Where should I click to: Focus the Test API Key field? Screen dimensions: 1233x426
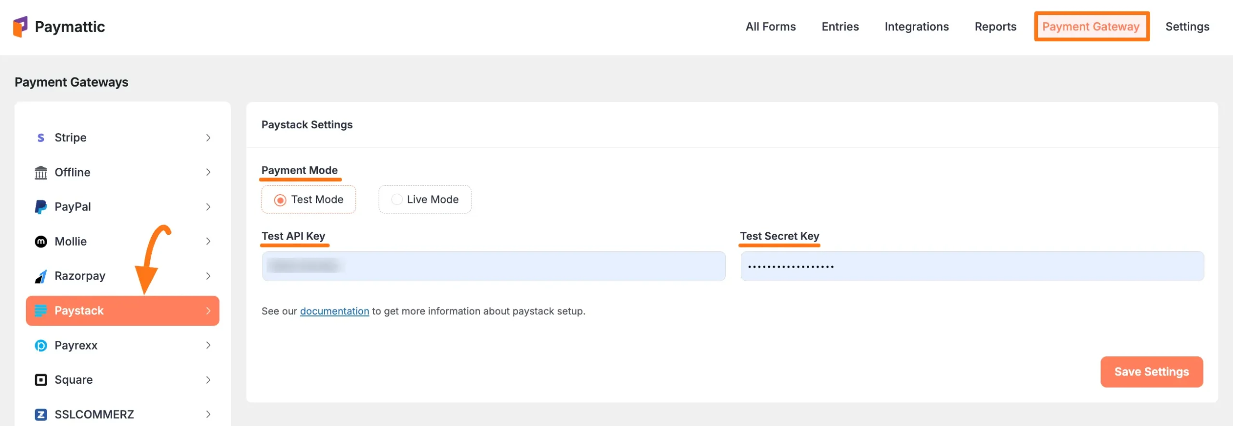[x=494, y=266]
